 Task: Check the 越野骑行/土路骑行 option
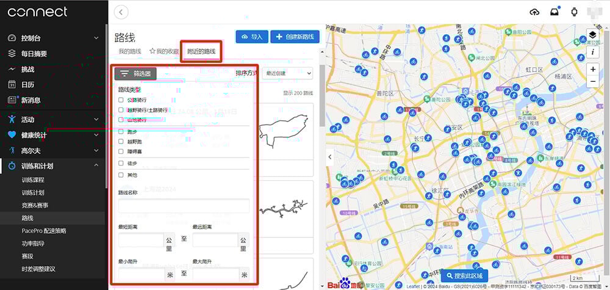pos(121,110)
